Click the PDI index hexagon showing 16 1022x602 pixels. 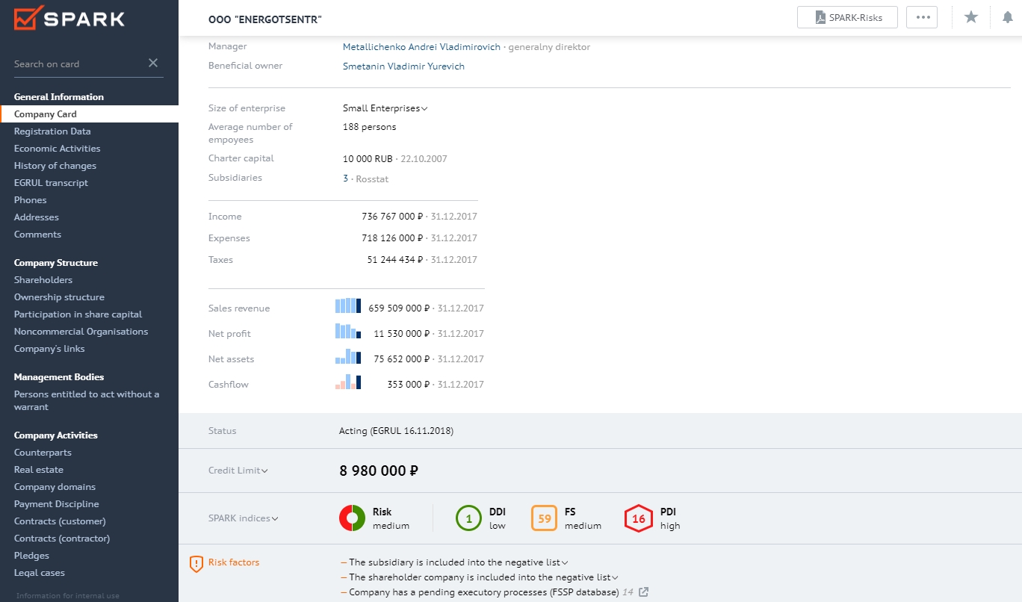(639, 518)
